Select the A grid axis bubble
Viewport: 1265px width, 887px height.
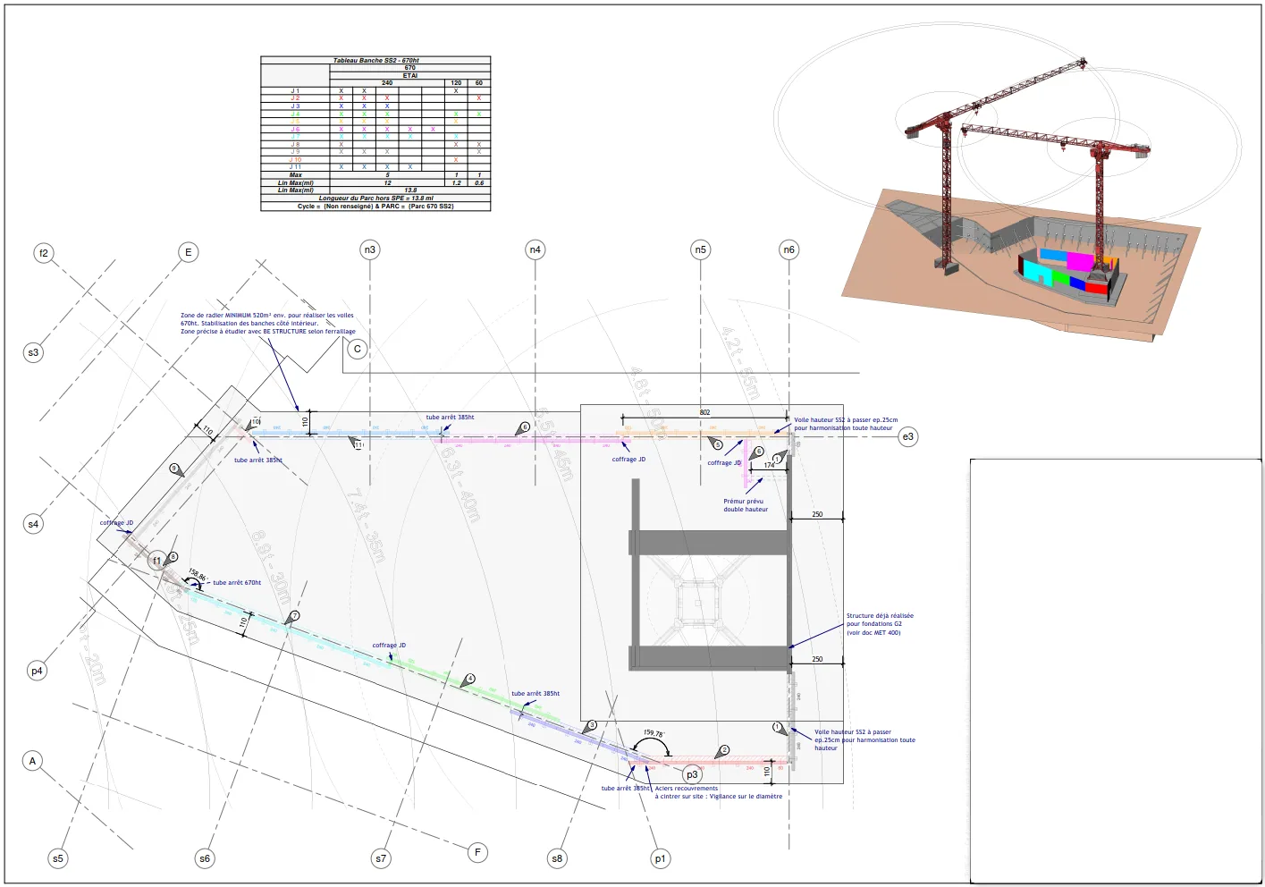point(32,761)
